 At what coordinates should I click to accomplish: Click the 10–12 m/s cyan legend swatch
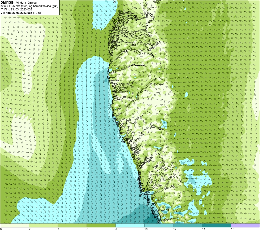point(159,225)
